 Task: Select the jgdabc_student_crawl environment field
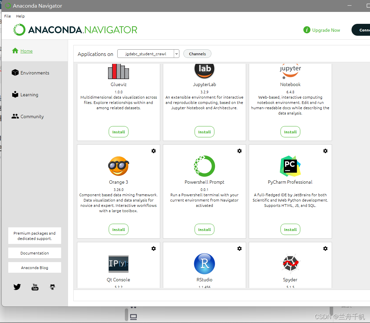(146, 54)
